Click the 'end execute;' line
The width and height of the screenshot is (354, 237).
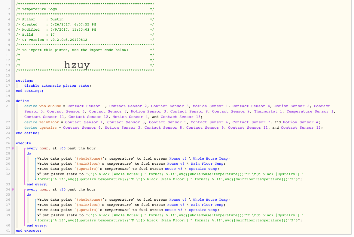[29, 231]
